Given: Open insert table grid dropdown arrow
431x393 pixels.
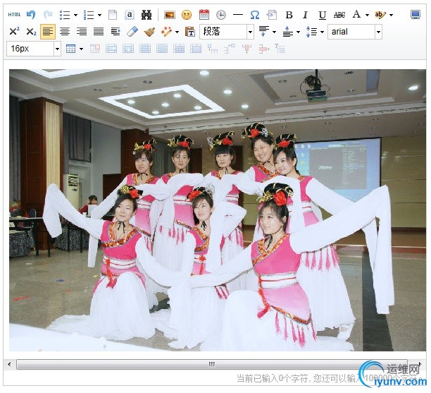Looking at the screenshot, I should [x=82, y=49].
